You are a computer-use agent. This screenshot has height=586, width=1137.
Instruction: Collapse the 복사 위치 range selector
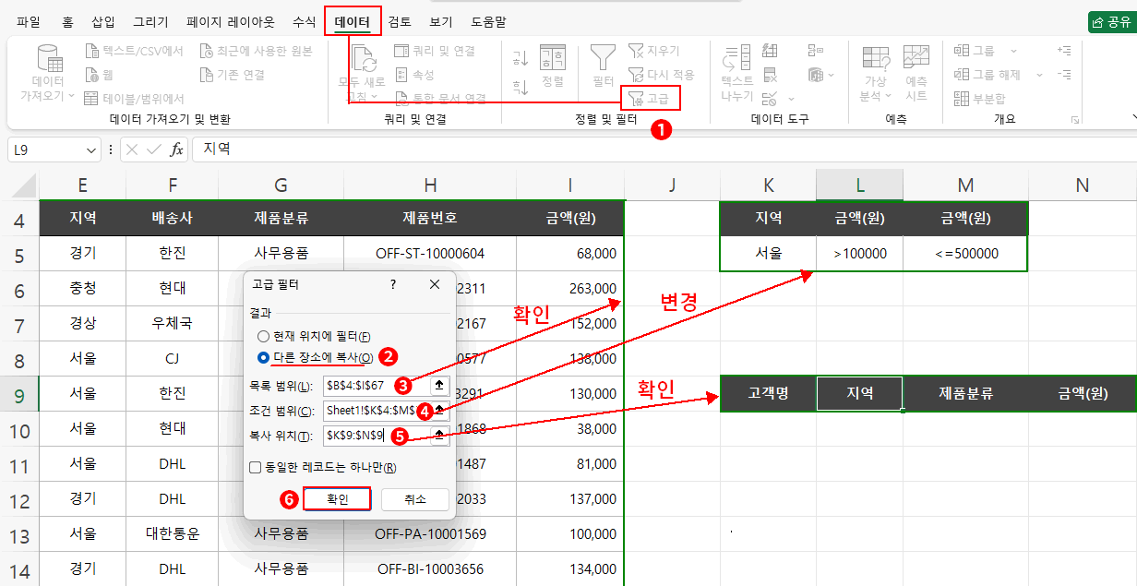point(440,435)
